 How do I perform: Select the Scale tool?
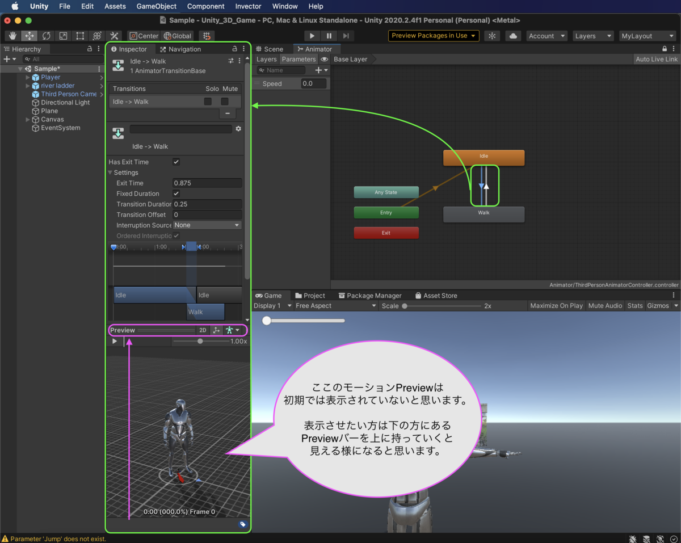coord(64,36)
